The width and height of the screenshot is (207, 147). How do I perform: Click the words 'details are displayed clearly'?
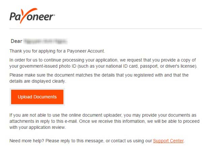point(37,81)
